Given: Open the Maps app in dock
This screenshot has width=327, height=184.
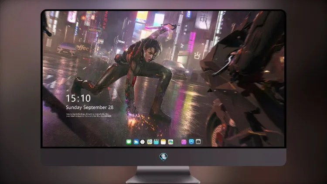Looking at the screenshot, I should click(x=150, y=142).
